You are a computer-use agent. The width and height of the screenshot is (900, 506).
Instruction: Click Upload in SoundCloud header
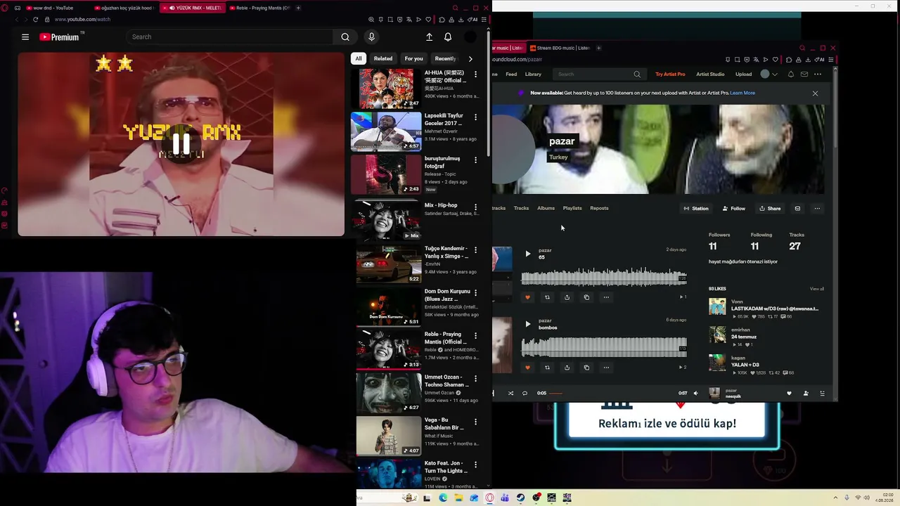coord(743,74)
